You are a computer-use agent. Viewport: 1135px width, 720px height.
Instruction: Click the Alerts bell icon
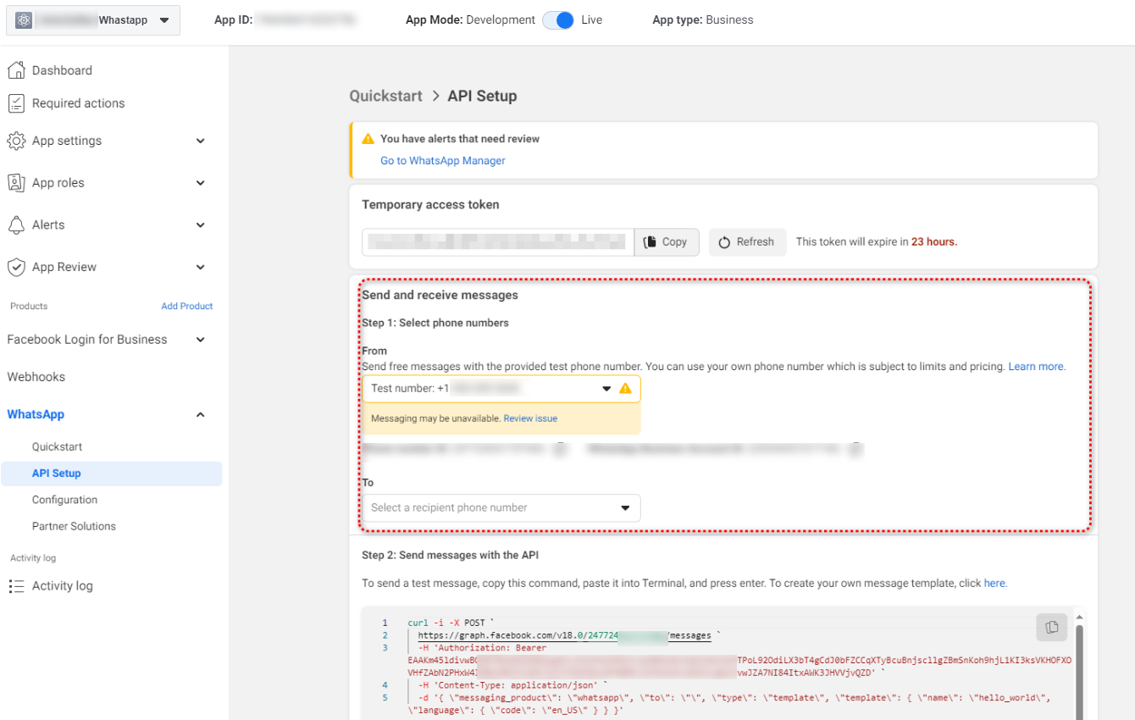[16, 224]
